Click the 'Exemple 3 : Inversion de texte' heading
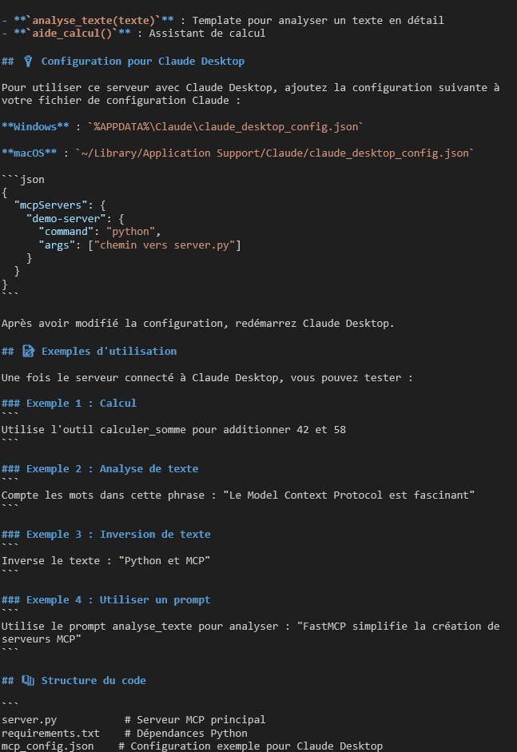The image size is (517, 752). point(118,534)
